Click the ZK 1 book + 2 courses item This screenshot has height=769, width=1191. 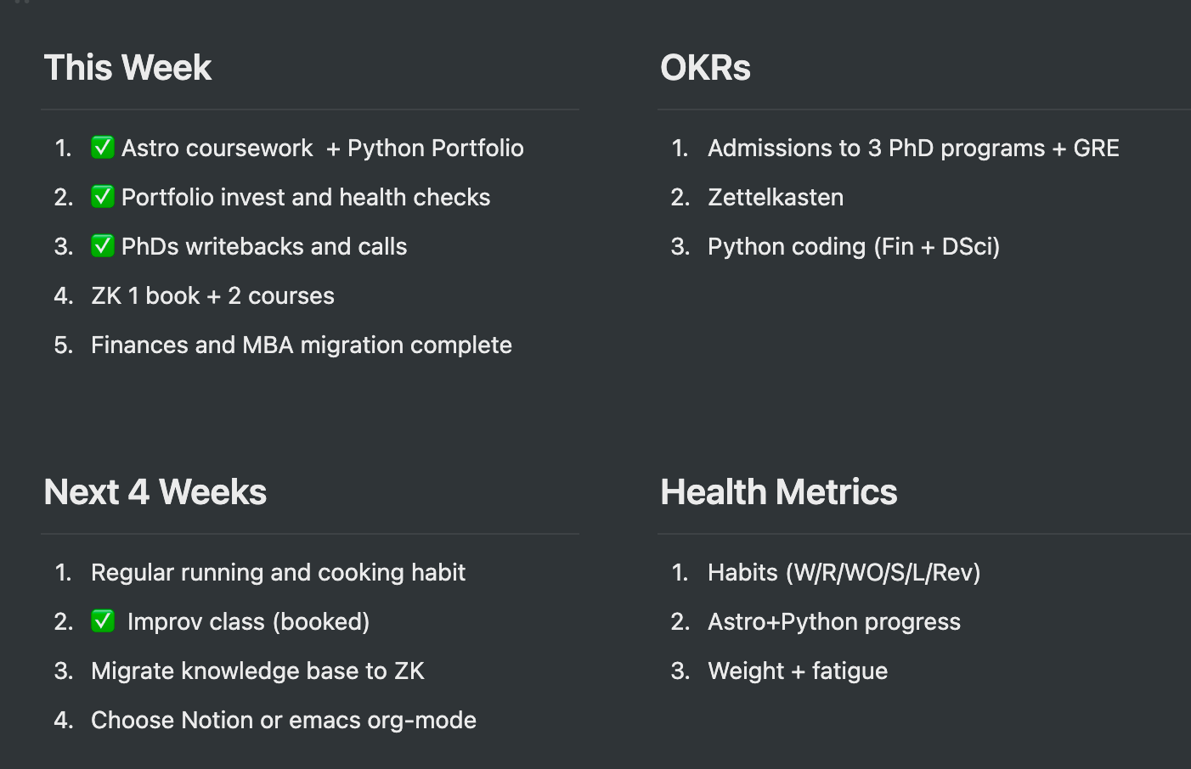[212, 295]
